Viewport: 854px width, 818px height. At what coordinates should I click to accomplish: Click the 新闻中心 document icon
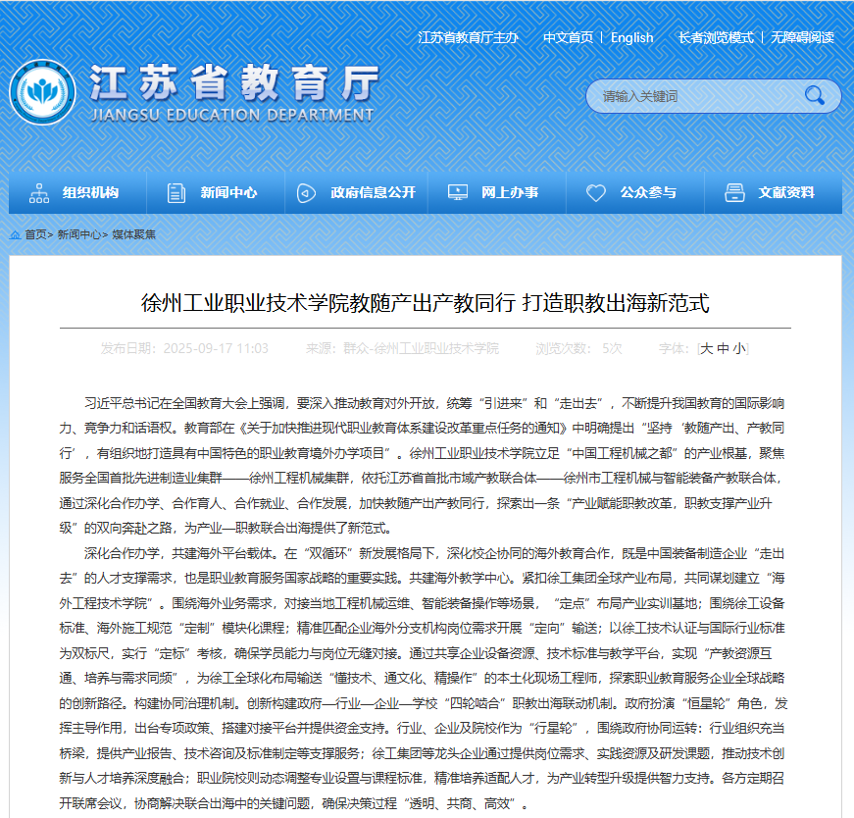[176, 193]
